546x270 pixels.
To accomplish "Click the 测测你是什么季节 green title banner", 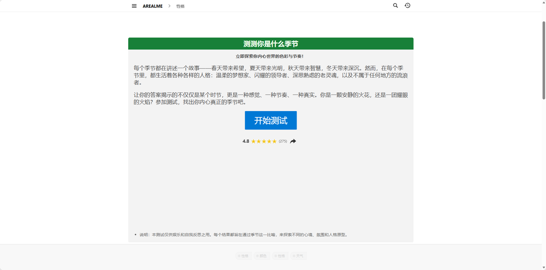I will [x=271, y=44].
